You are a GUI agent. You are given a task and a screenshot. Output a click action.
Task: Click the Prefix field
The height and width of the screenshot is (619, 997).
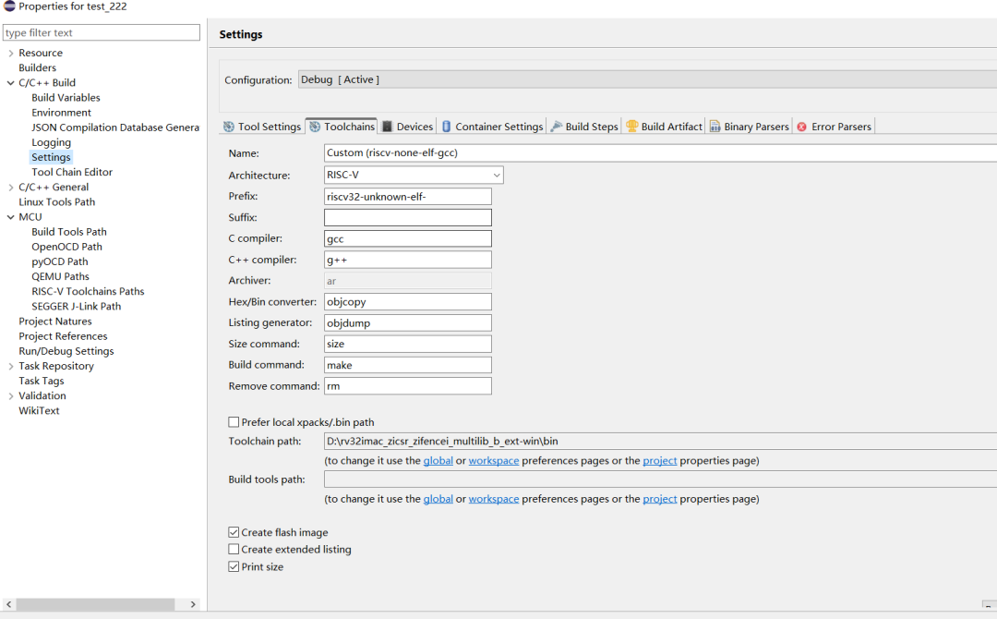408,197
